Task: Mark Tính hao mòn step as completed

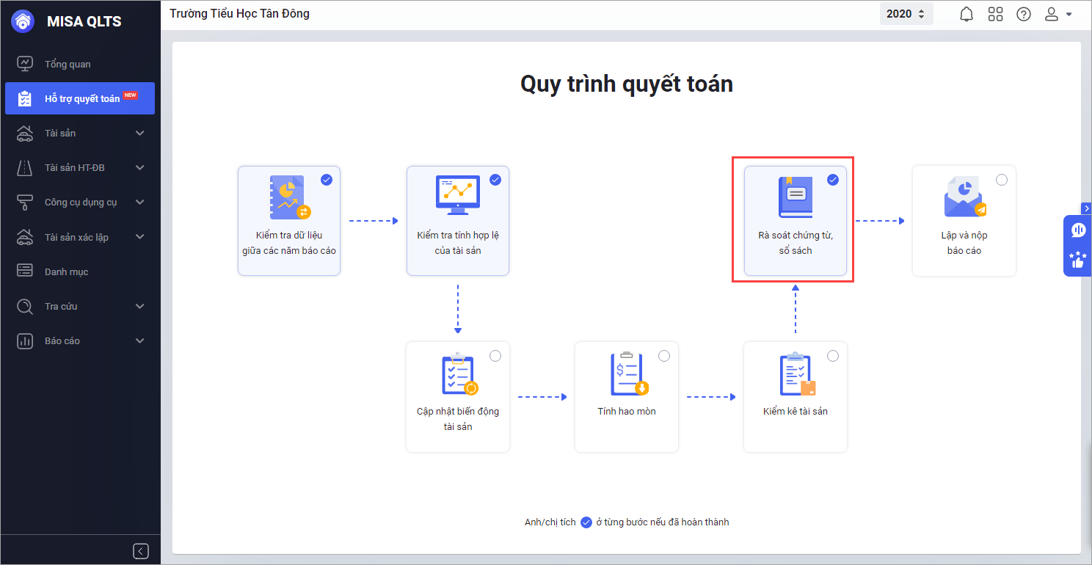Action: tap(664, 356)
